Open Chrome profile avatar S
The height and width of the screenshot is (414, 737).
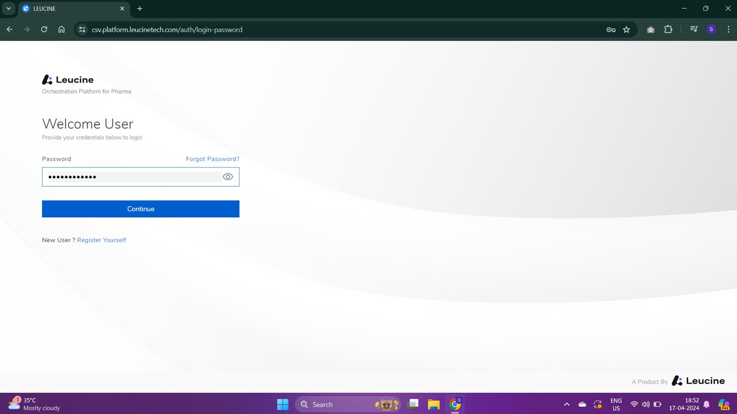point(711,29)
